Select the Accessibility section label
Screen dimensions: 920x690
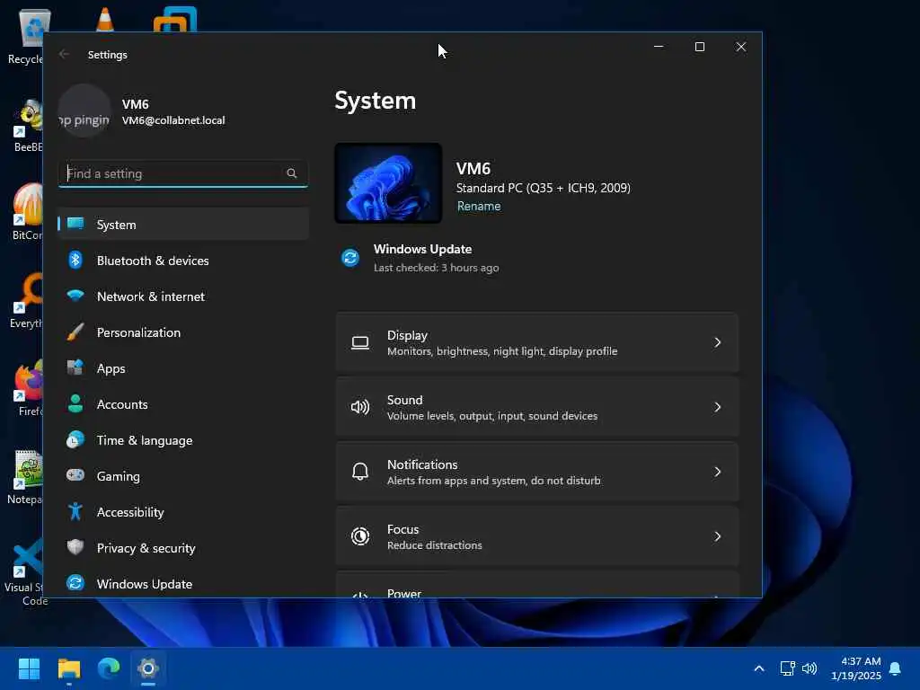coord(130,512)
